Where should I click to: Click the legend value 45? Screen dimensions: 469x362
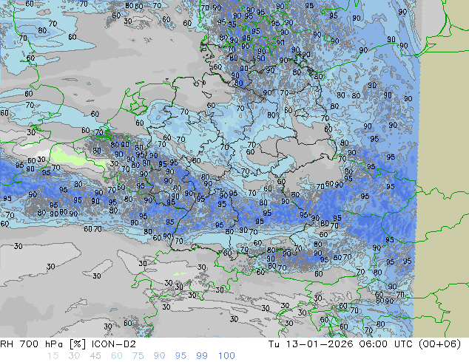click(x=95, y=356)
